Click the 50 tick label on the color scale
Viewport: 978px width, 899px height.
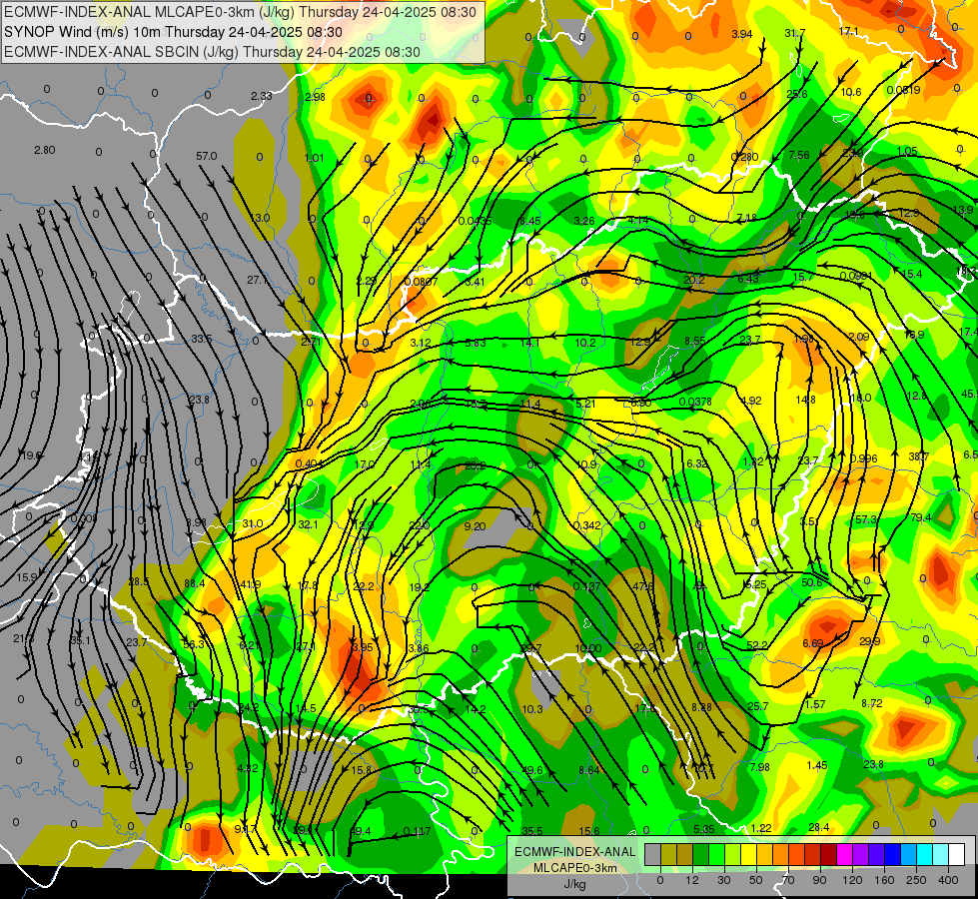click(x=756, y=880)
